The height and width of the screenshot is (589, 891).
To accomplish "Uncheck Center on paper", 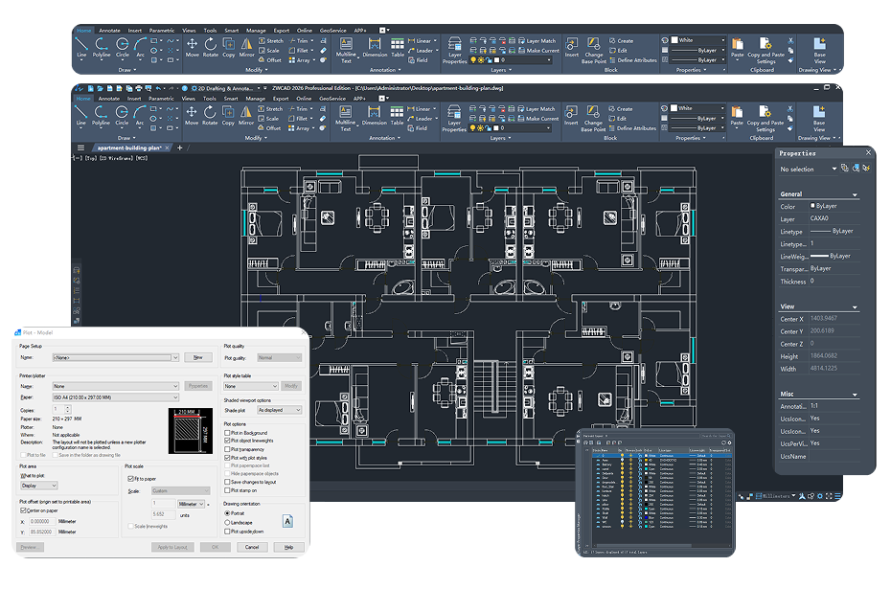I will pos(23,510).
